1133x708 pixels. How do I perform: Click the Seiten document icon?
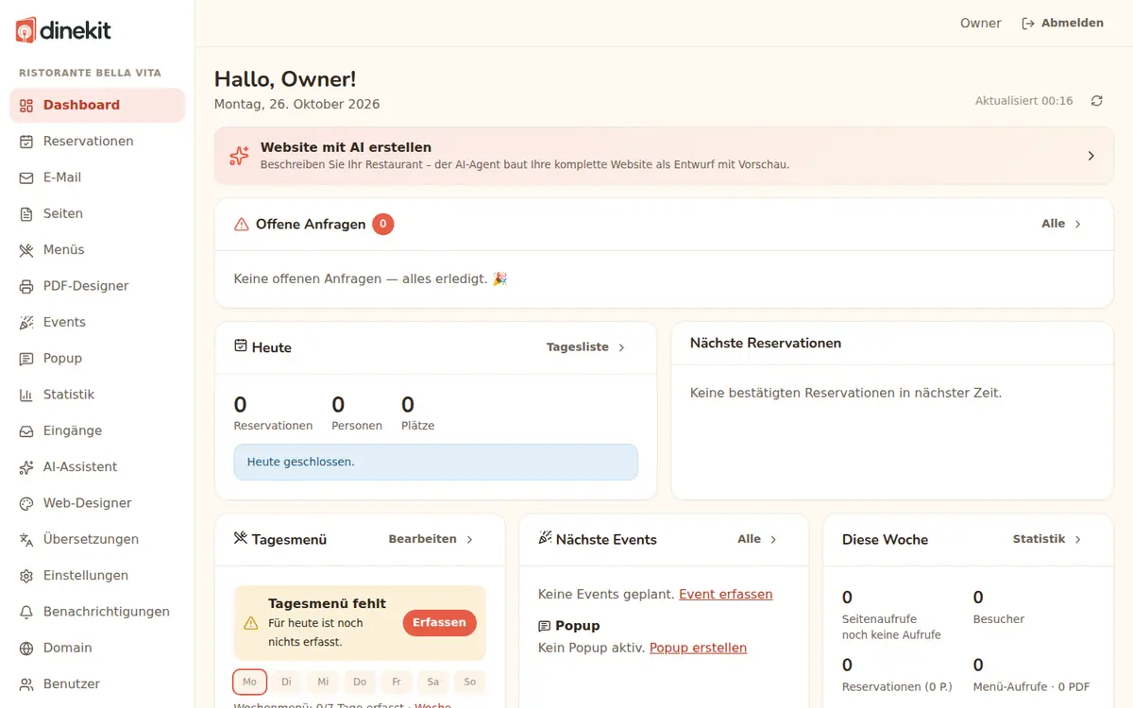coord(26,214)
